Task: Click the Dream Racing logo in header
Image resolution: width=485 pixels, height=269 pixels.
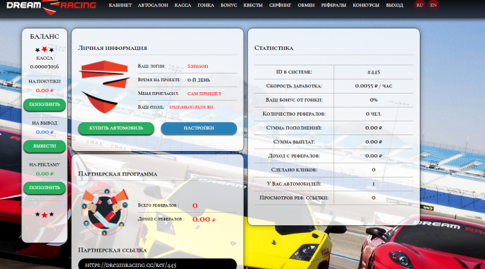Action: (x=51, y=6)
